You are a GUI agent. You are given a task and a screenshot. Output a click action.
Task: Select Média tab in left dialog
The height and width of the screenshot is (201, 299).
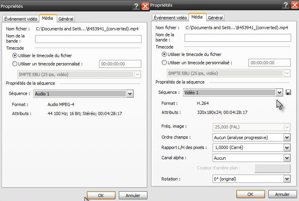pyautogui.click(x=48, y=18)
